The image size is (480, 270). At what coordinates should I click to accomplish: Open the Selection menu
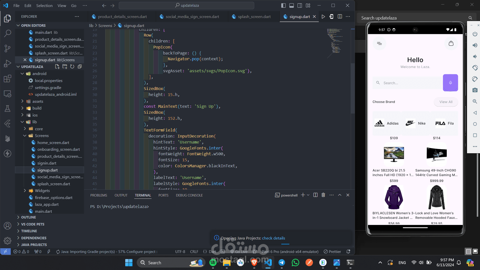tap(44, 5)
